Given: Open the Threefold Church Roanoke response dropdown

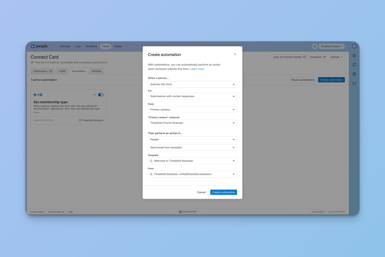Looking at the screenshot, I should (192, 123).
